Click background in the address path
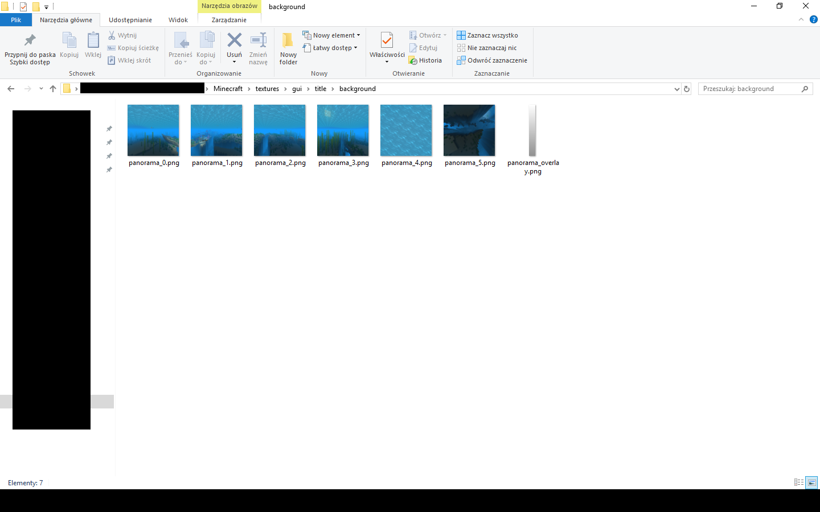The width and height of the screenshot is (820, 512). [x=358, y=89]
